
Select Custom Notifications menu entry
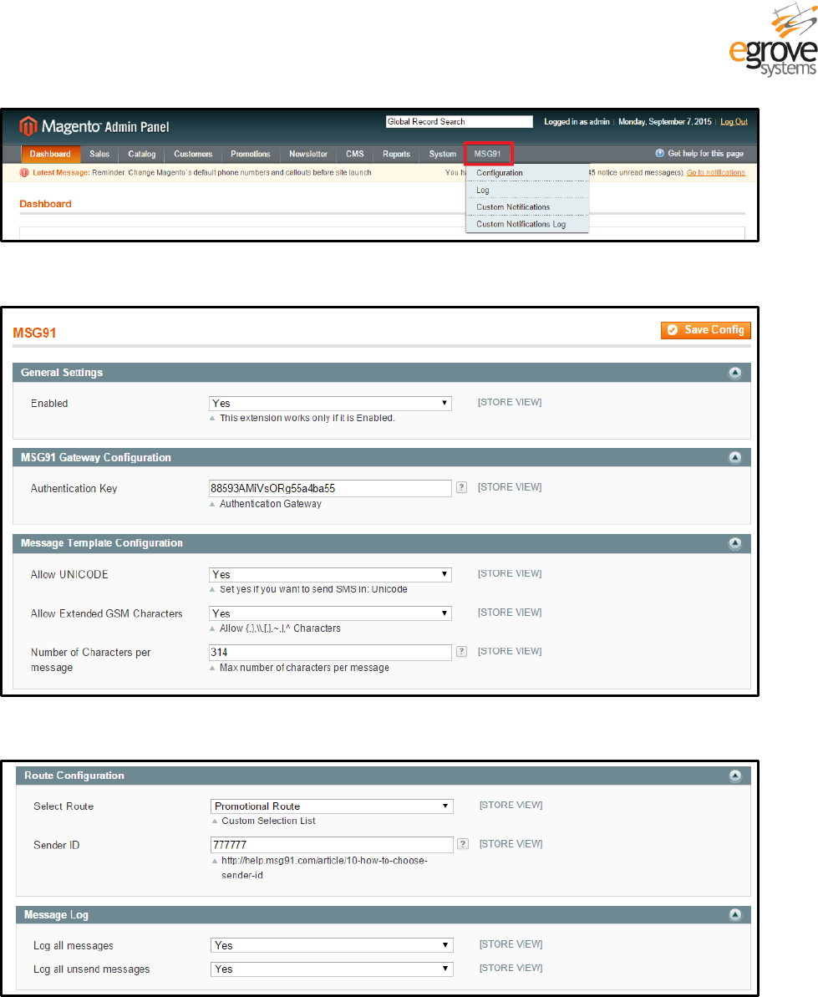coord(527,207)
